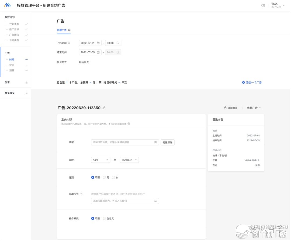The height and width of the screenshot is (241, 291).
Task: Click the ellipsis icon beside 时间 in sidebar
Action: [26, 60]
